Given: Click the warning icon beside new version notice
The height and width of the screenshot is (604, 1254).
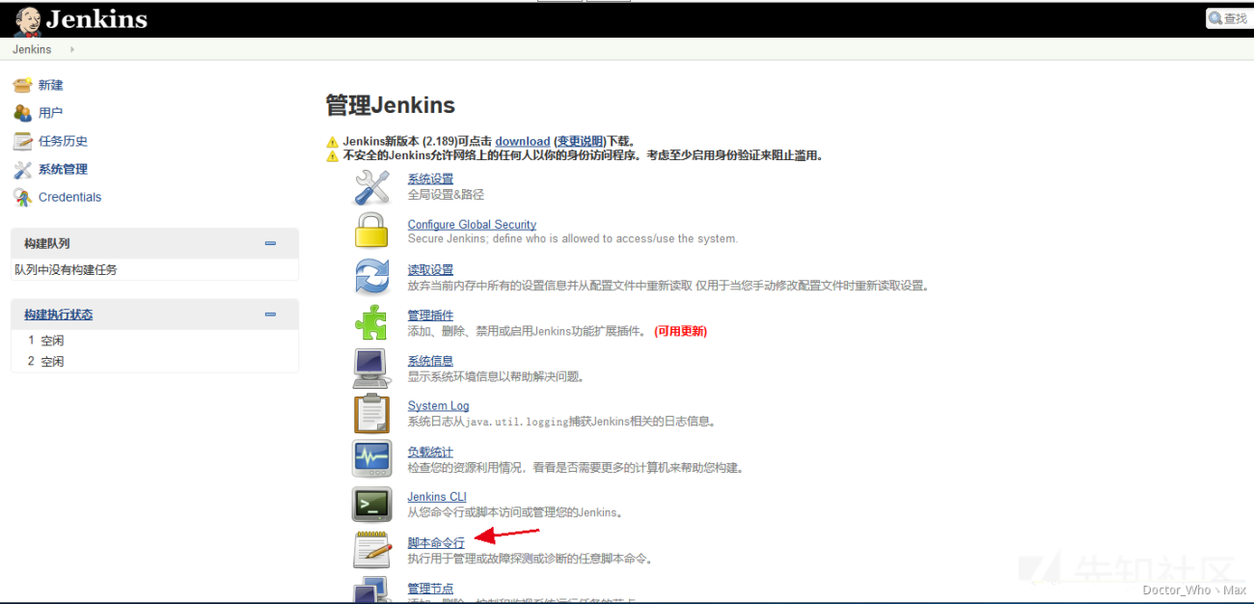Looking at the screenshot, I should [333, 142].
